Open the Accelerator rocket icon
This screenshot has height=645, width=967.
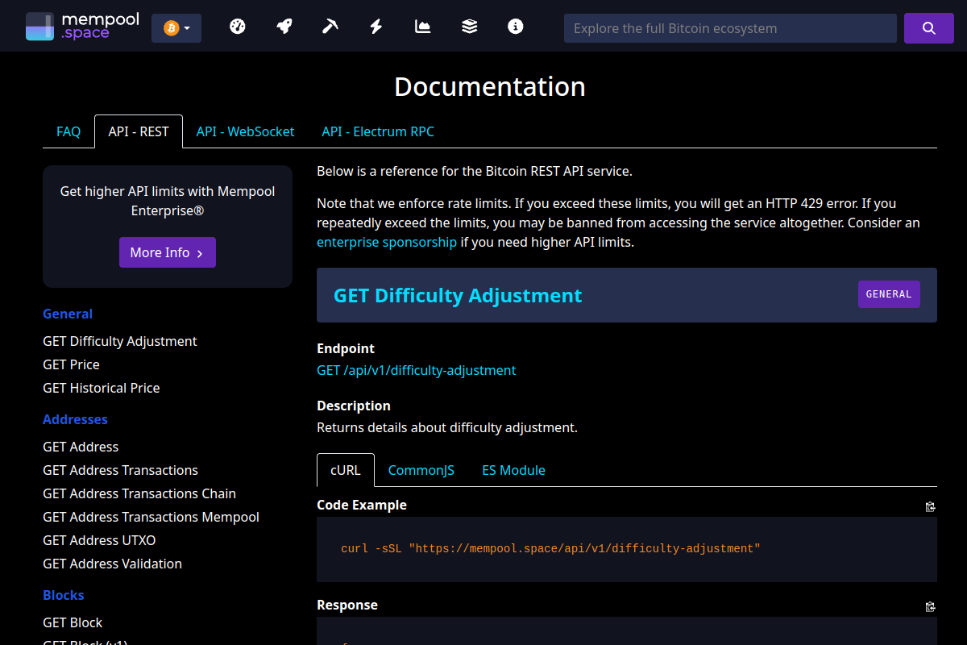point(284,27)
